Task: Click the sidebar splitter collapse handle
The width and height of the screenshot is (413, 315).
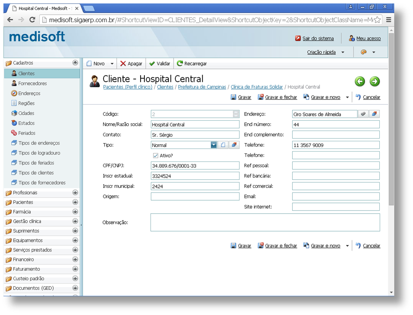Action: click(81, 225)
